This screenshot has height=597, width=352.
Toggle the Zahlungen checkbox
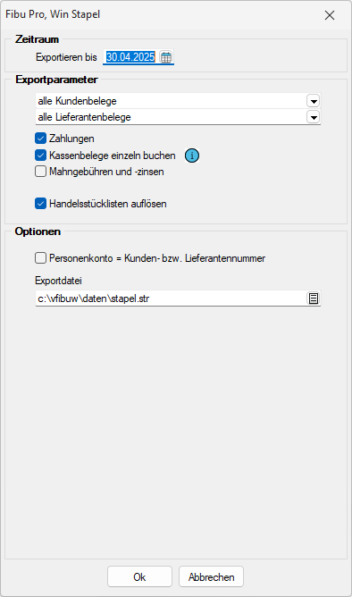[41, 139]
